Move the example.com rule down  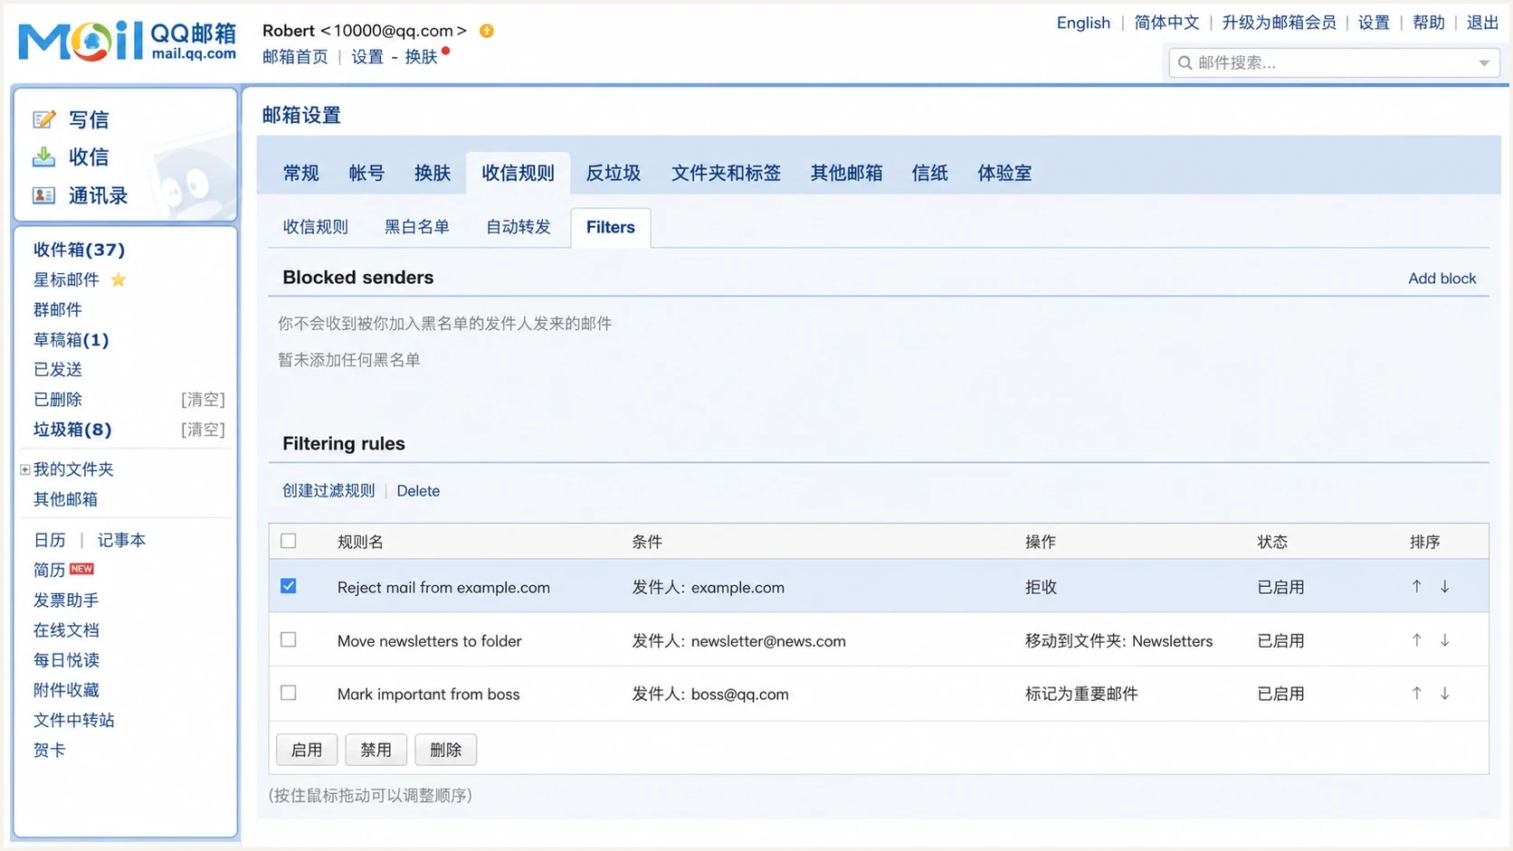pyautogui.click(x=1445, y=586)
